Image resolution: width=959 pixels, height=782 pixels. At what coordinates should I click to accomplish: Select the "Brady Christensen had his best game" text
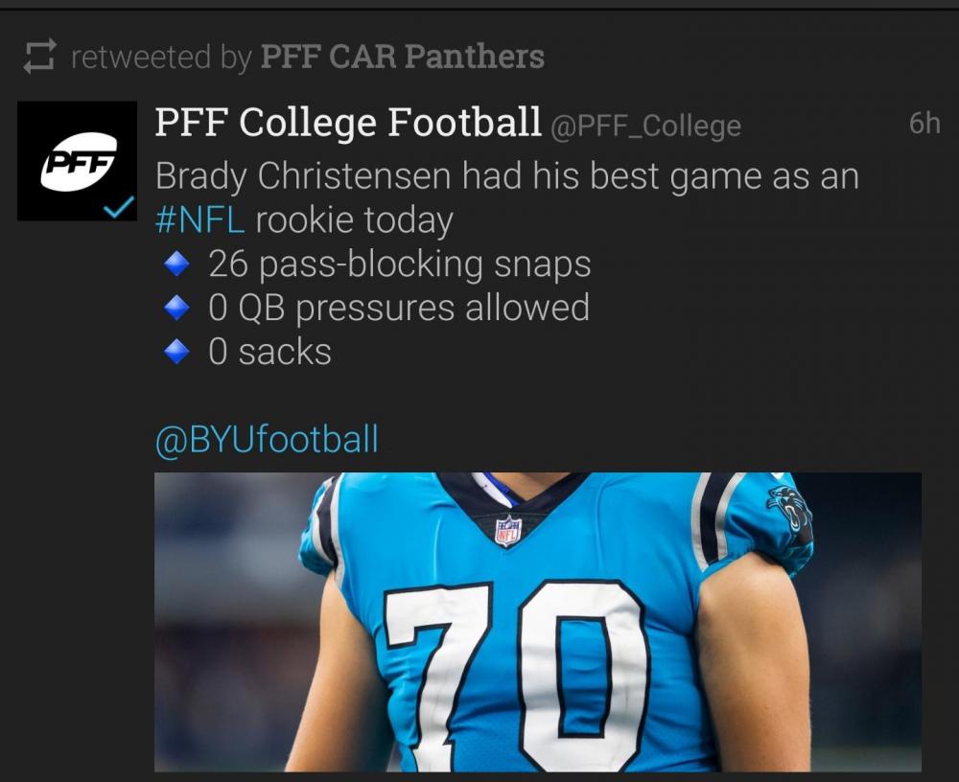click(506, 176)
